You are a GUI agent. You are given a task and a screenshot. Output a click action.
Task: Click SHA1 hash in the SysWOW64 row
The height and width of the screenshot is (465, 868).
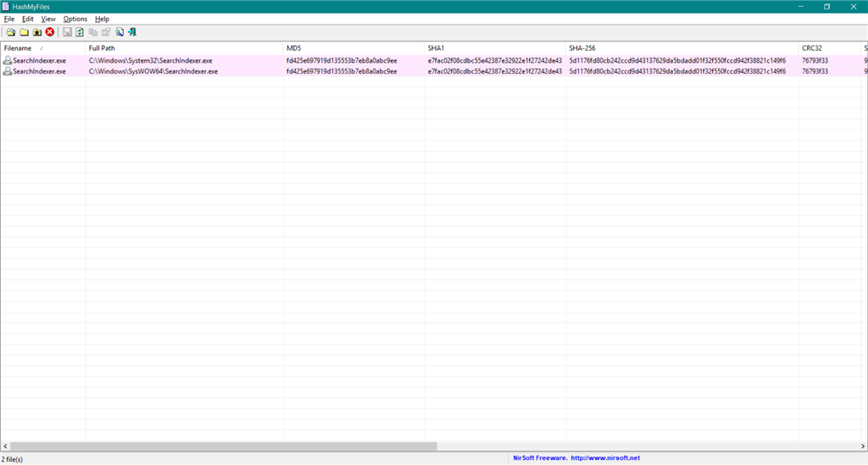click(495, 71)
